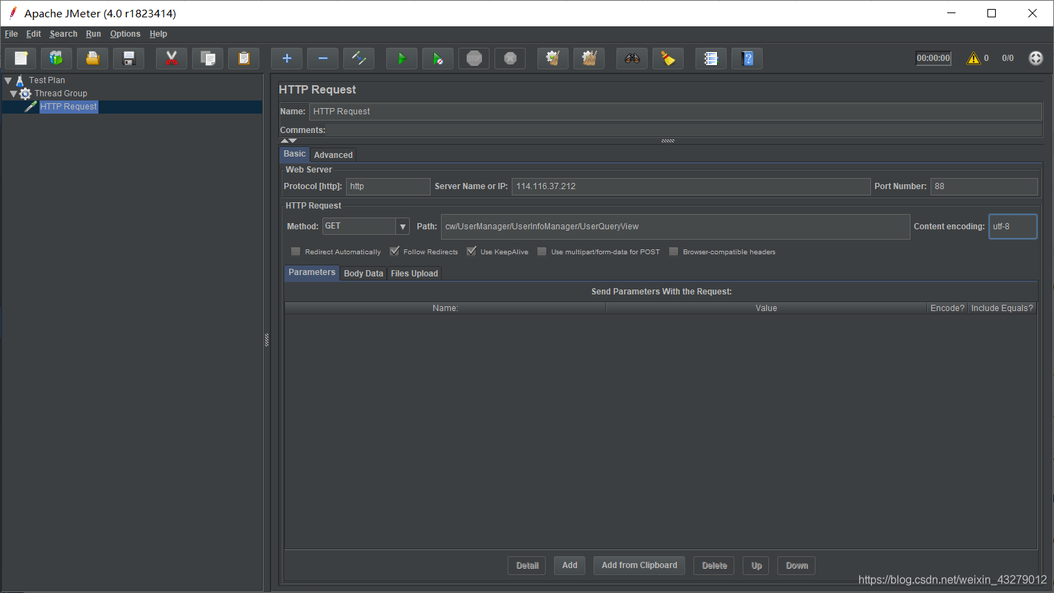Click the Add parameter button
The width and height of the screenshot is (1054, 593).
click(x=570, y=565)
